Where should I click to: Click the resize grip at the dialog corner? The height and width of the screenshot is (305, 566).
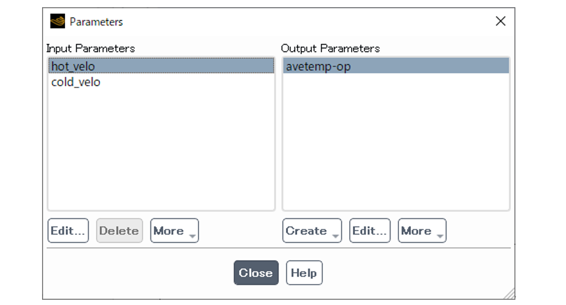click(x=509, y=294)
